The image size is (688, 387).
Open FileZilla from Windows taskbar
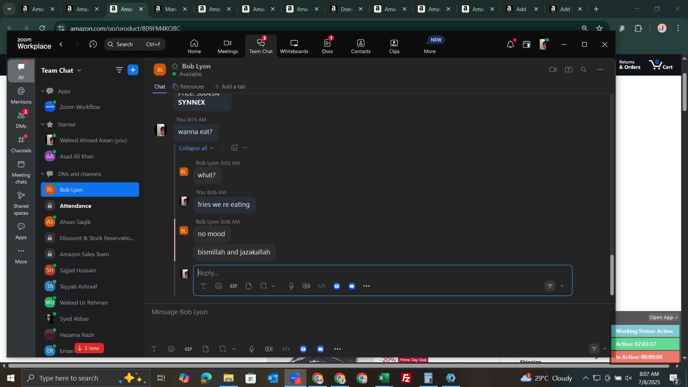tap(406, 378)
